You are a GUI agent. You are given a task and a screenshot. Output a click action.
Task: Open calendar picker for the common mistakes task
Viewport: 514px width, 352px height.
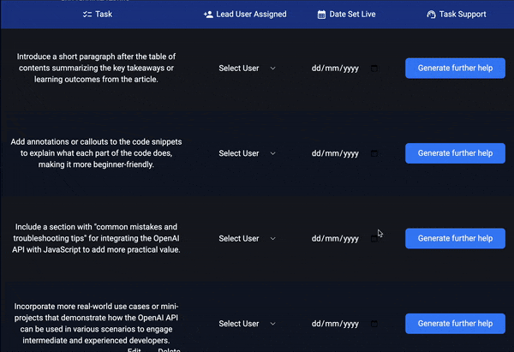pos(374,239)
